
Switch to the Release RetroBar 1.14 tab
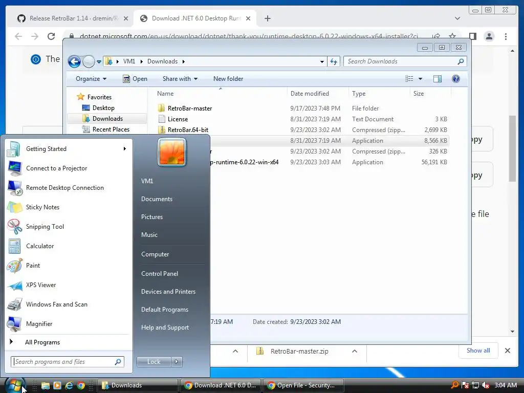coord(73,18)
